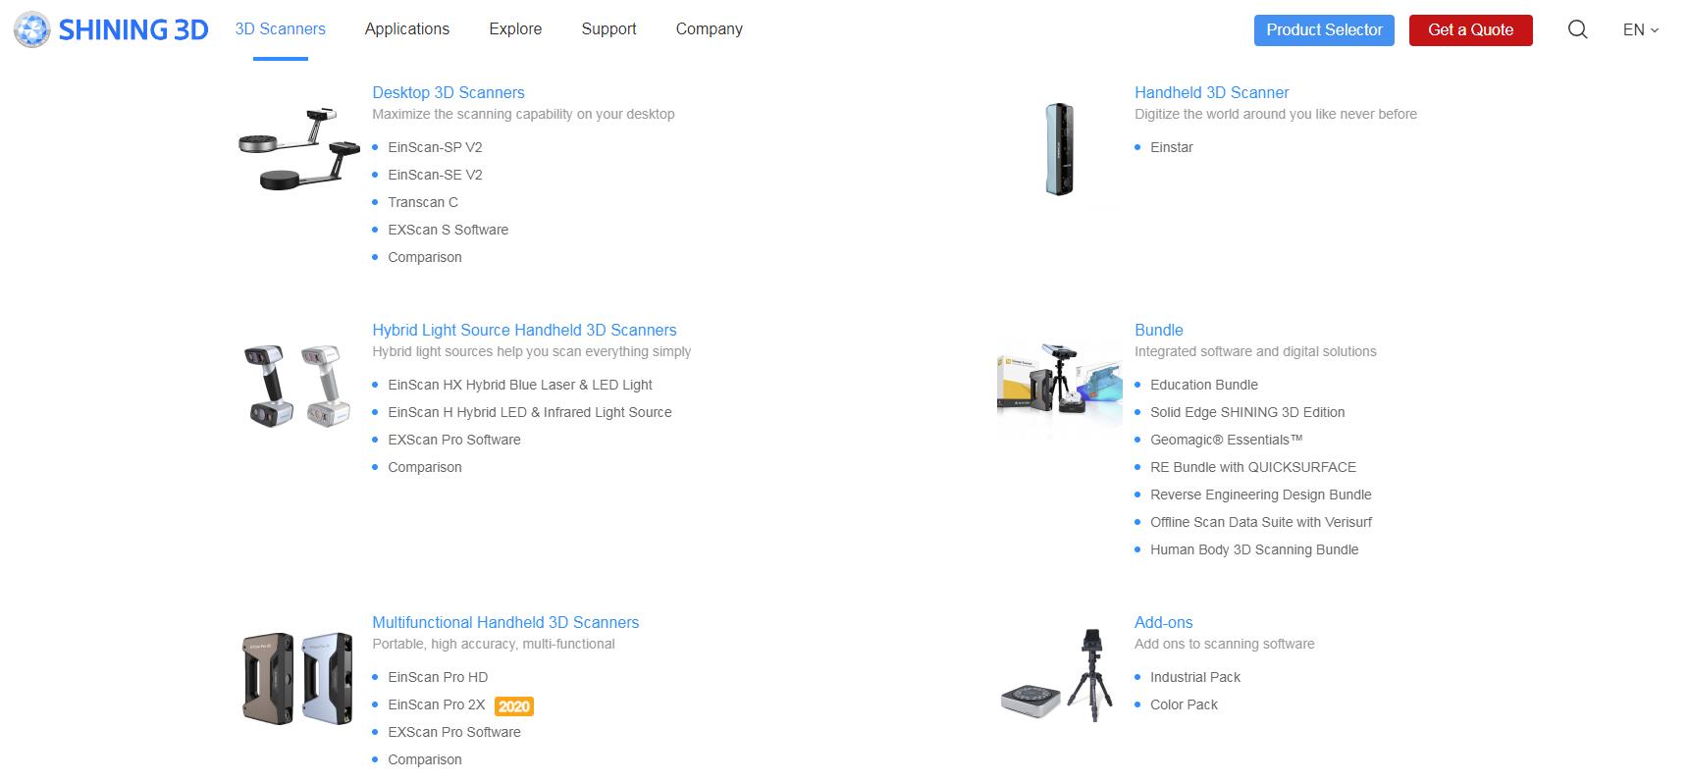Click the Get a Quote button
Screen dimensions: 1690x782
click(1470, 29)
